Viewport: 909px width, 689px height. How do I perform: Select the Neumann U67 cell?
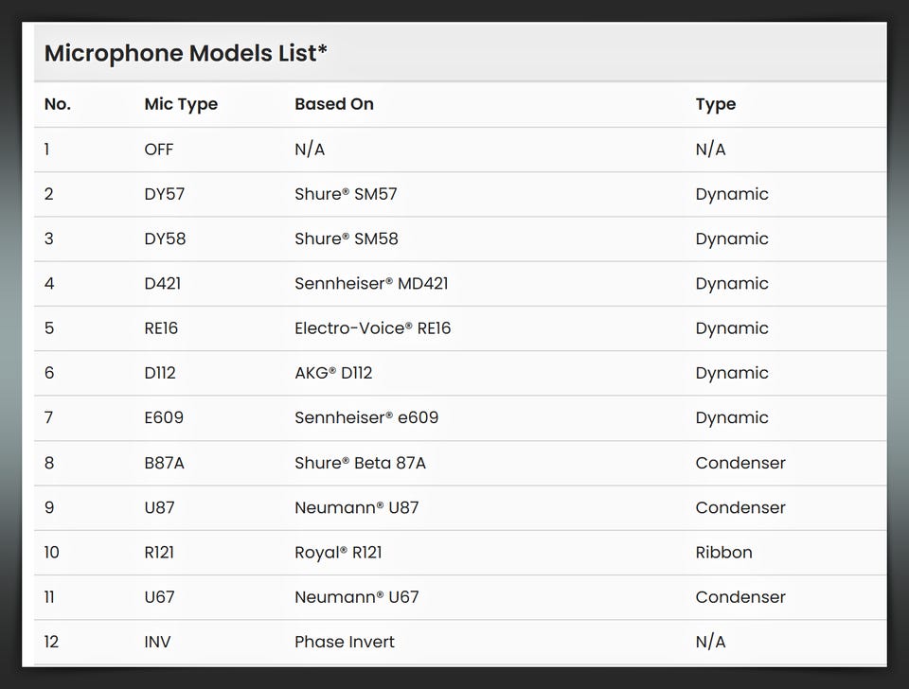(356, 597)
